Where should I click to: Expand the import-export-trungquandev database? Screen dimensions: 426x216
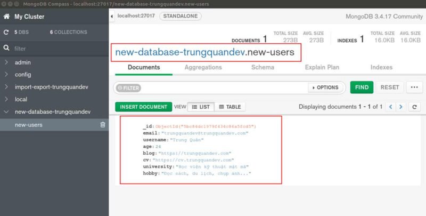6,87
